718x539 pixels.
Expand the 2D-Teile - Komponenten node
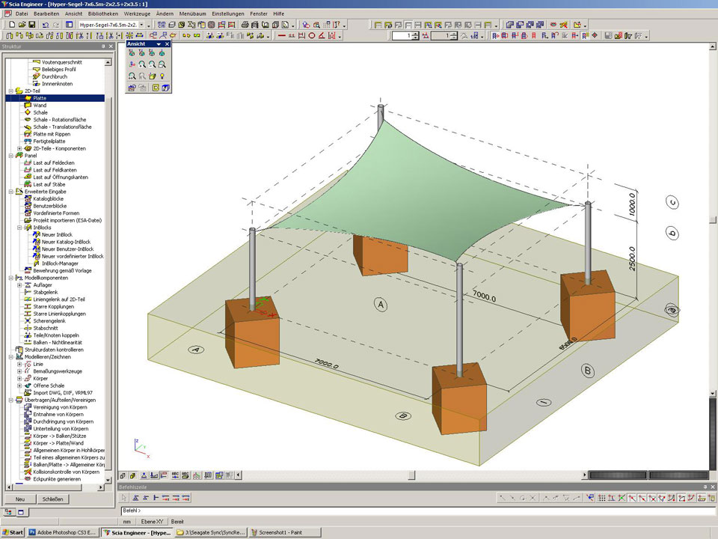coord(19,148)
